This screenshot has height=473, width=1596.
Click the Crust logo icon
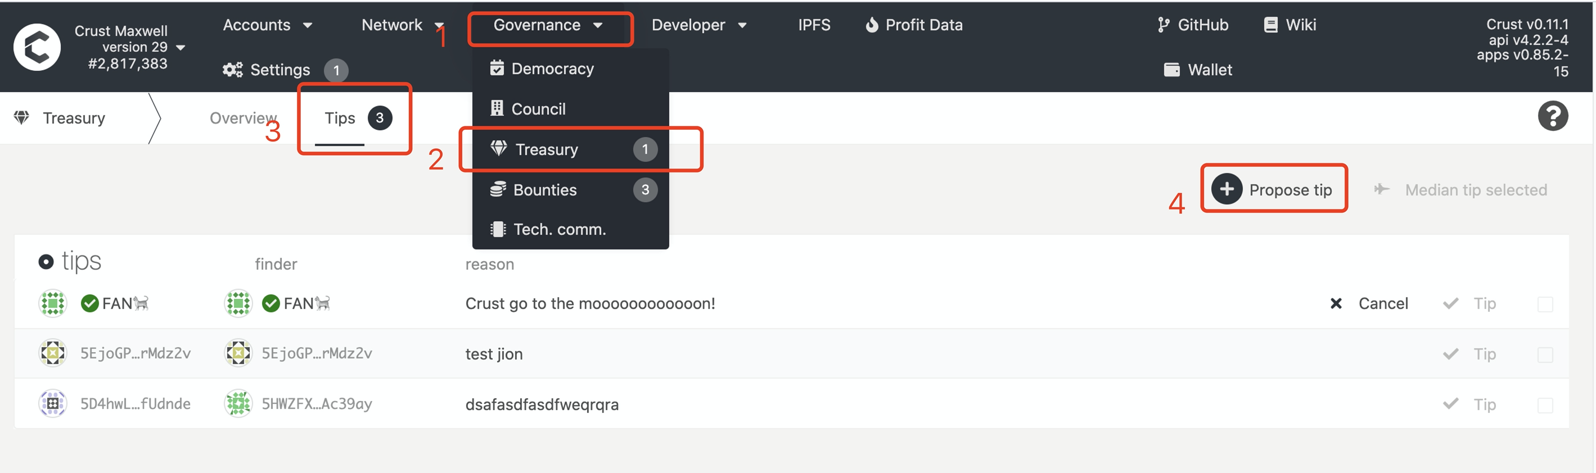(x=37, y=47)
